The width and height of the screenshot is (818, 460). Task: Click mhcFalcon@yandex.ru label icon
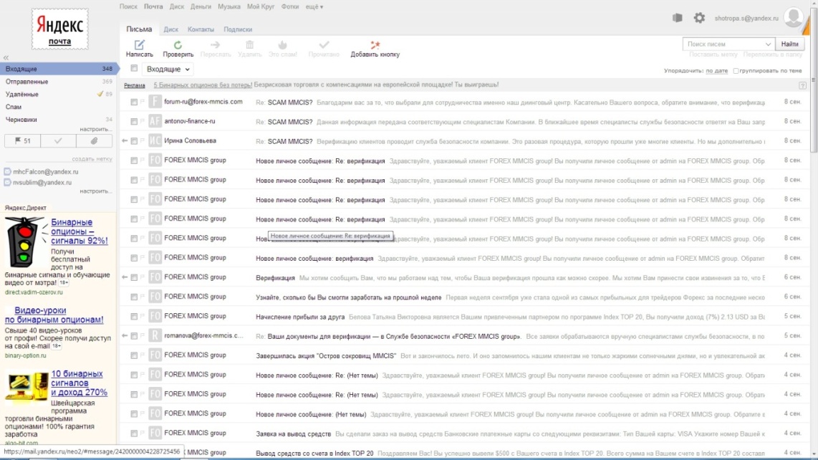7,172
